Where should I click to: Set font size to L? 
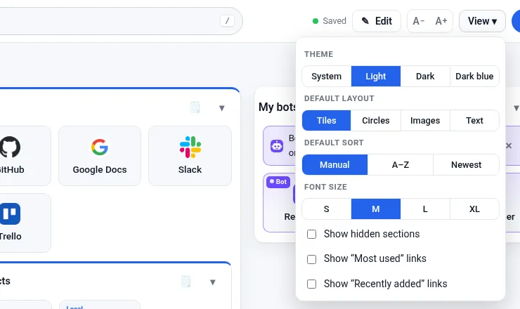tap(425, 209)
